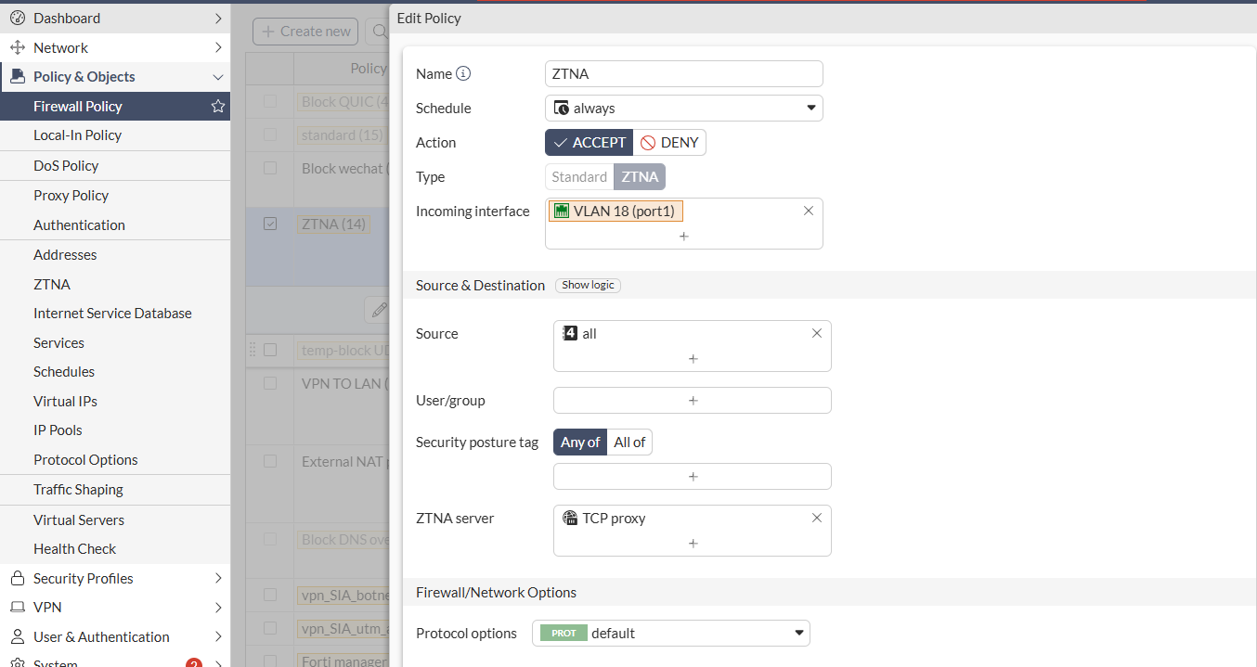Open Health Check
Image resolution: width=1257 pixels, height=667 pixels.
click(115, 548)
